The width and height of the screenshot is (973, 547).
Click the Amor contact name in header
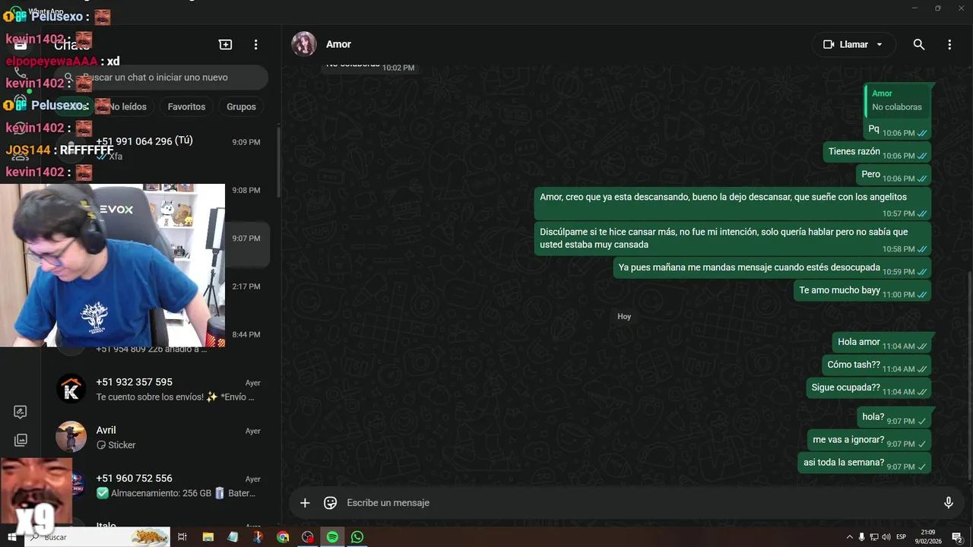[x=338, y=44]
